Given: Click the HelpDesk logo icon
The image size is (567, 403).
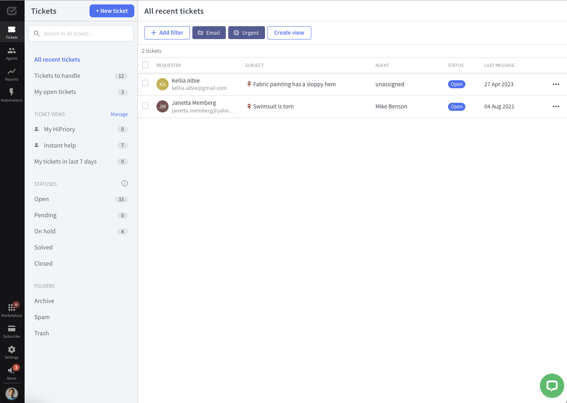Looking at the screenshot, I should (x=12, y=11).
